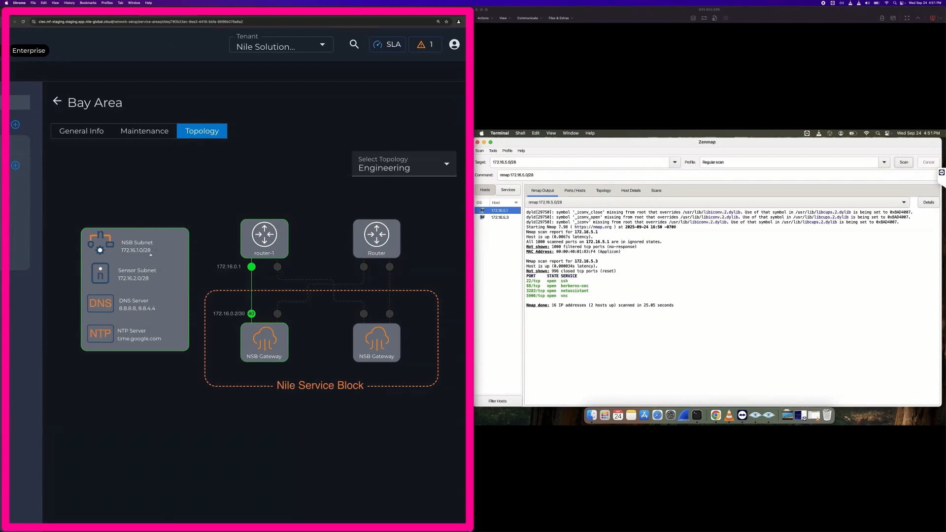Click the router-1 node icon in the topology
This screenshot has width=946, height=532.
264,235
